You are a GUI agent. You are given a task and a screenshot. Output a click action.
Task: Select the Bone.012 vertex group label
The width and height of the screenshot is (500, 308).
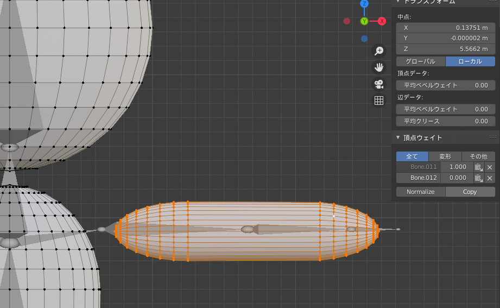(x=419, y=178)
